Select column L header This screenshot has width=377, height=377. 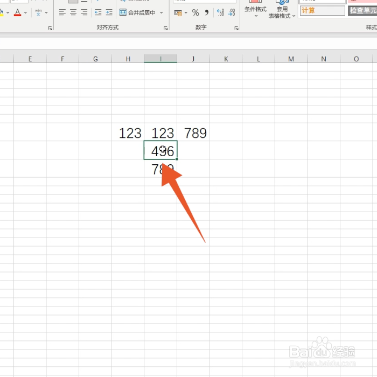tap(259, 59)
